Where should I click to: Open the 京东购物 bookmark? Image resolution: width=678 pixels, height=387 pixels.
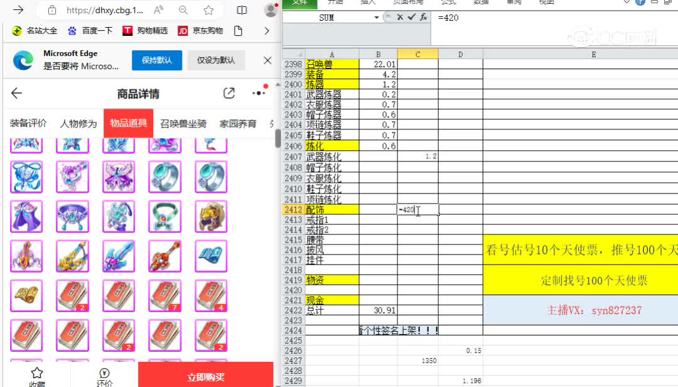click(201, 31)
